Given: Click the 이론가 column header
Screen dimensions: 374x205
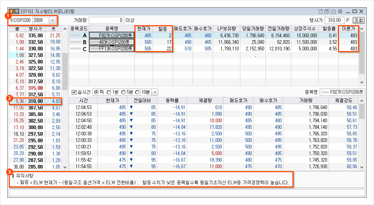Looking at the screenshot, I should click(349, 29).
